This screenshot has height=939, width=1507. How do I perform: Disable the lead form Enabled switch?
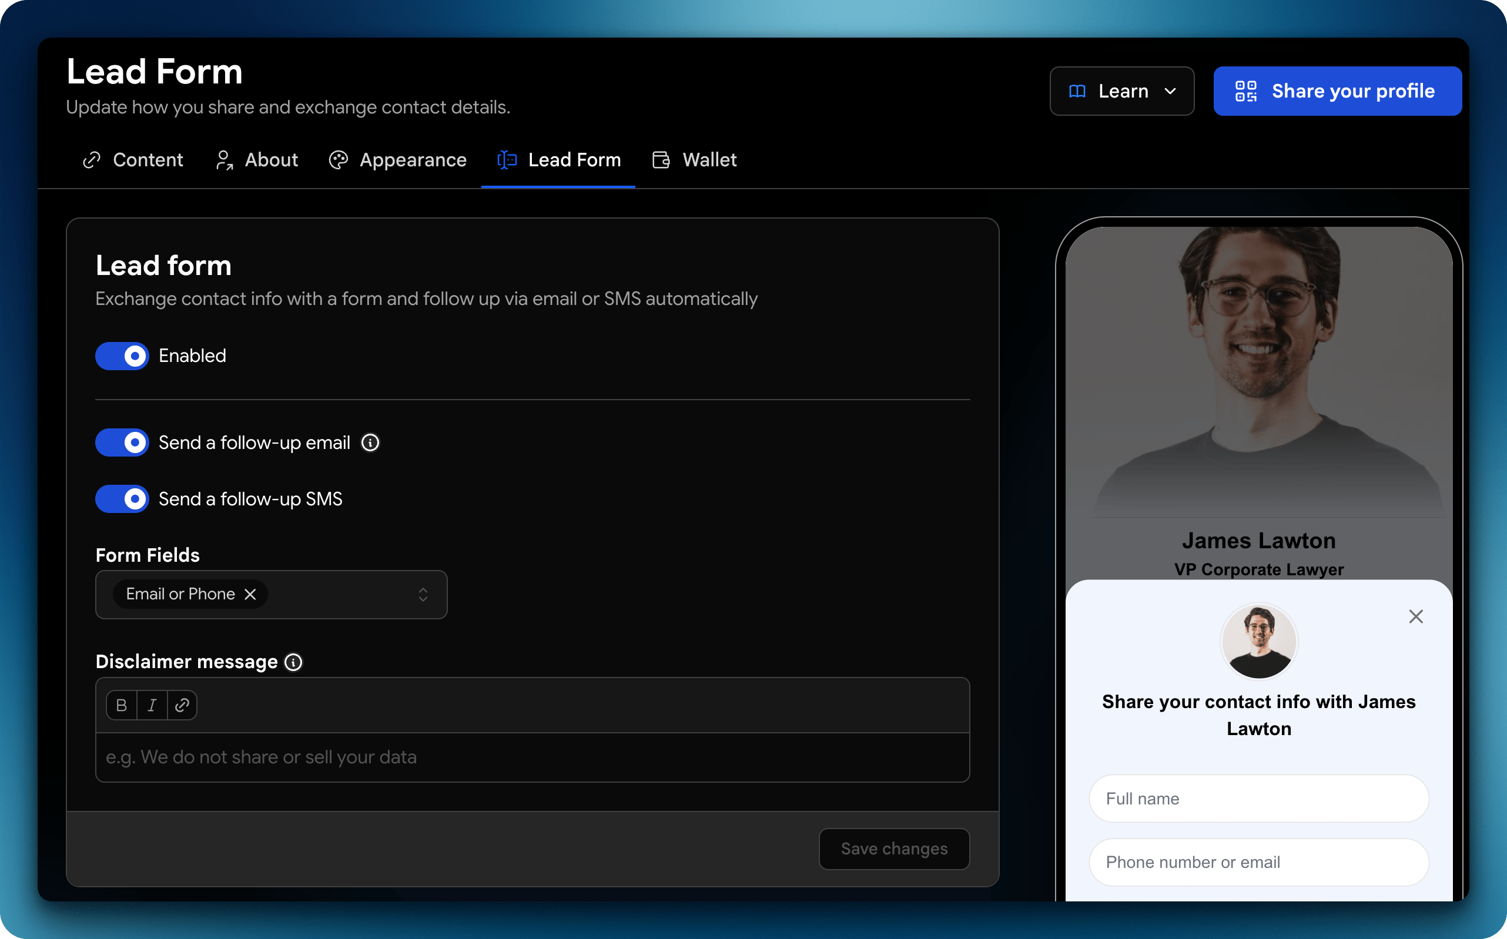pyautogui.click(x=122, y=356)
